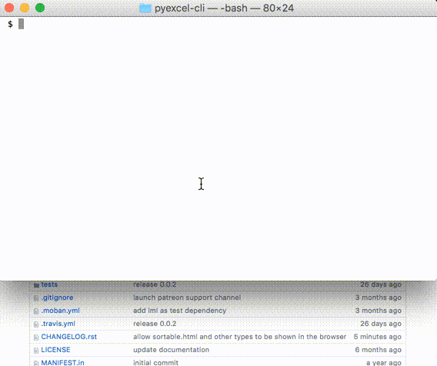The image size is (437, 366).
Task: Click the green zoom button of the terminal
Action: coord(40,8)
